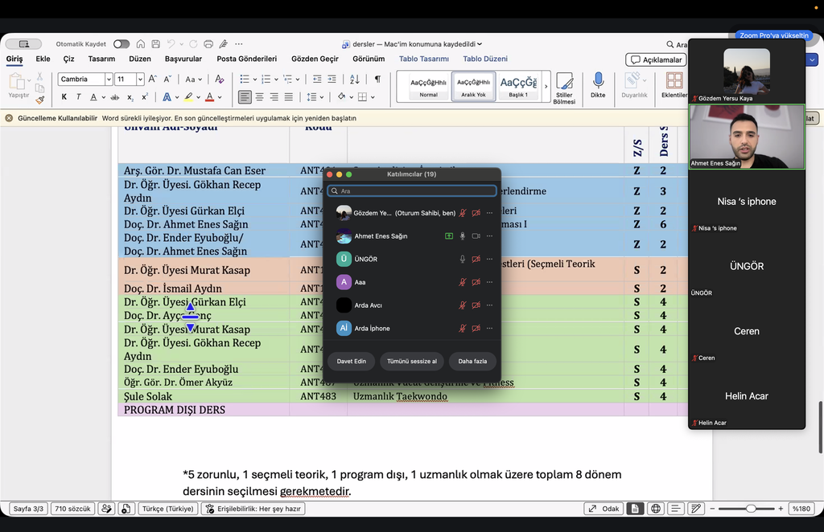Open the Başvurular ribbon tab

coord(183,59)
